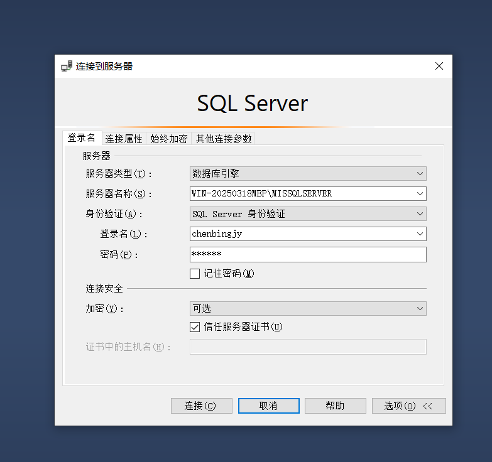Open the 加密 dropdown showing 可选
Image resolution: width=492 pixels, height=462 pixels.
308,309
